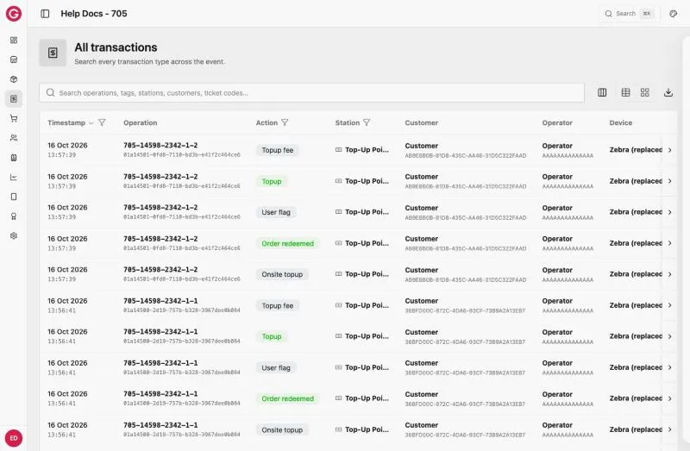Switch to grid cards view icon

(x=644, y=92)
